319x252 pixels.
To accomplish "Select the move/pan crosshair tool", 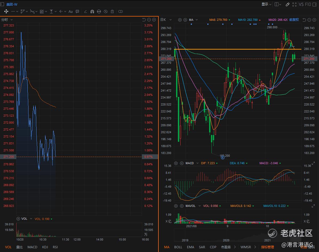I will point(6,11).
